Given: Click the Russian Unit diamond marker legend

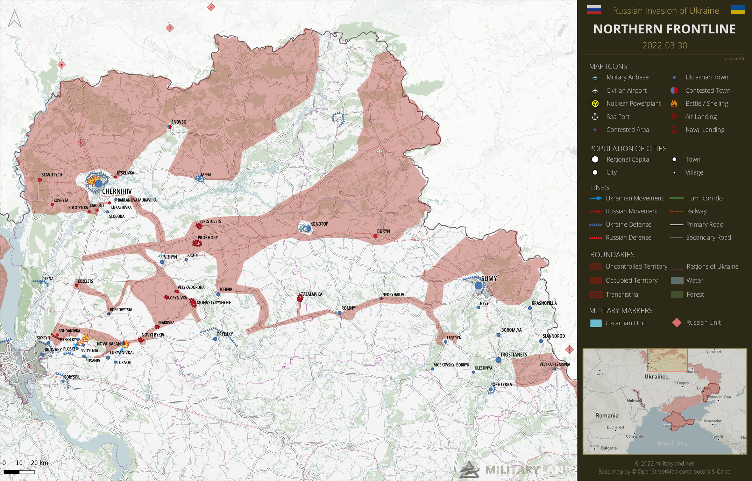Looking at the screenshot, I should click(677, 323).
